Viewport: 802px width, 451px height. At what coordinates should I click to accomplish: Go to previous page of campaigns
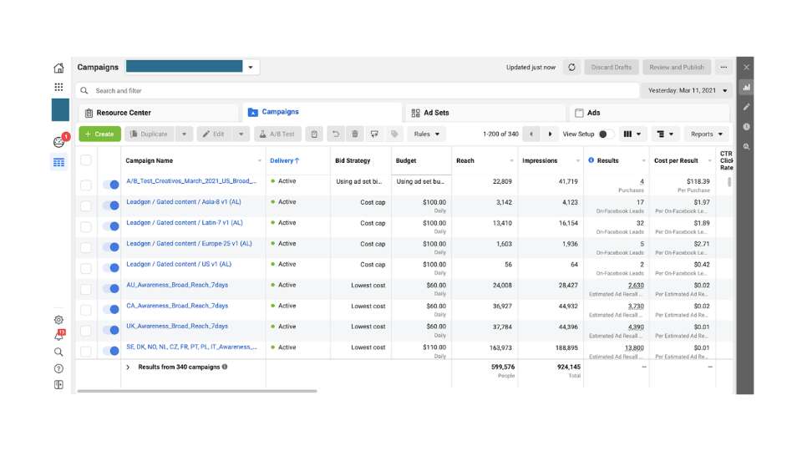pyautogui.click(x=531, y=134)
